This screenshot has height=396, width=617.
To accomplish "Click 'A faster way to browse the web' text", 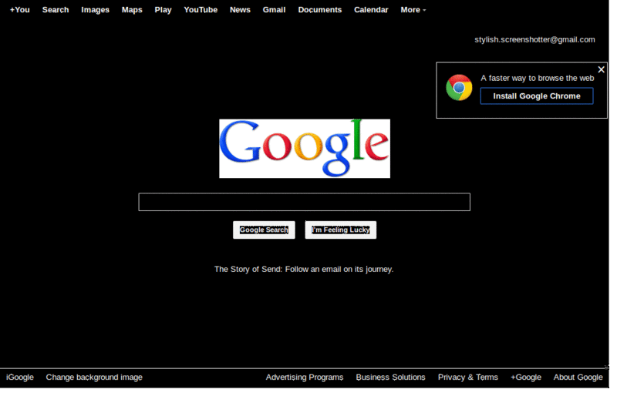I will pyautogui.click(x=537, y=79).
